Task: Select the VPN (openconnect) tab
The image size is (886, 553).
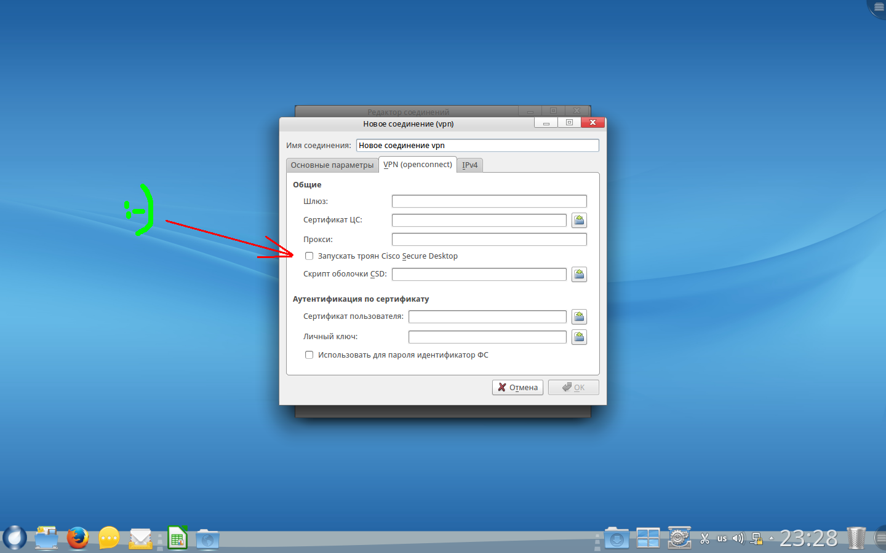Action: (418, 165)
